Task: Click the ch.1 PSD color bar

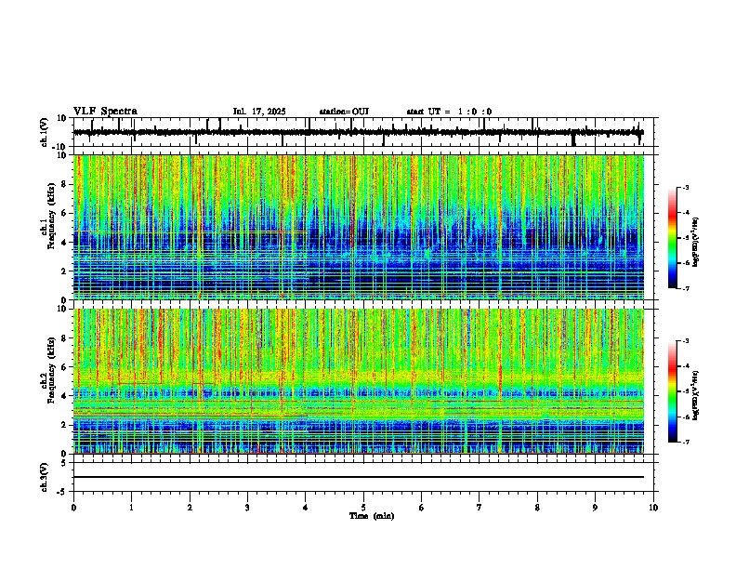Action: coord(673,238)
